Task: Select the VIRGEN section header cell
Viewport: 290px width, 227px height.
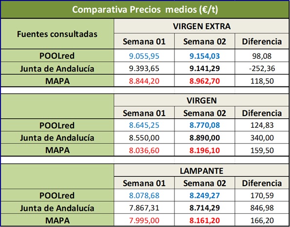Action: pos(202,101)
